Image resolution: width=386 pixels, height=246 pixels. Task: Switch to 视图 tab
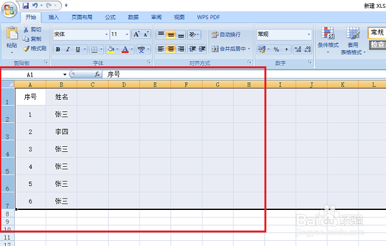pos(179,17)
